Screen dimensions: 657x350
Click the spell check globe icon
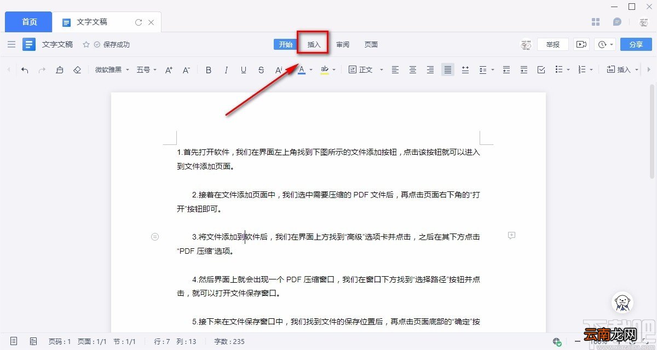point(557,342)
